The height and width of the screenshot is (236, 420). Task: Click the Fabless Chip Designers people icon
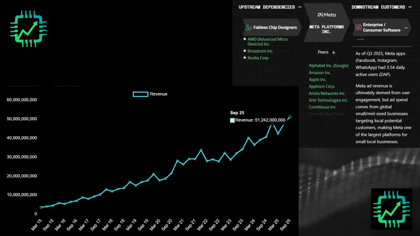(249, 27)
